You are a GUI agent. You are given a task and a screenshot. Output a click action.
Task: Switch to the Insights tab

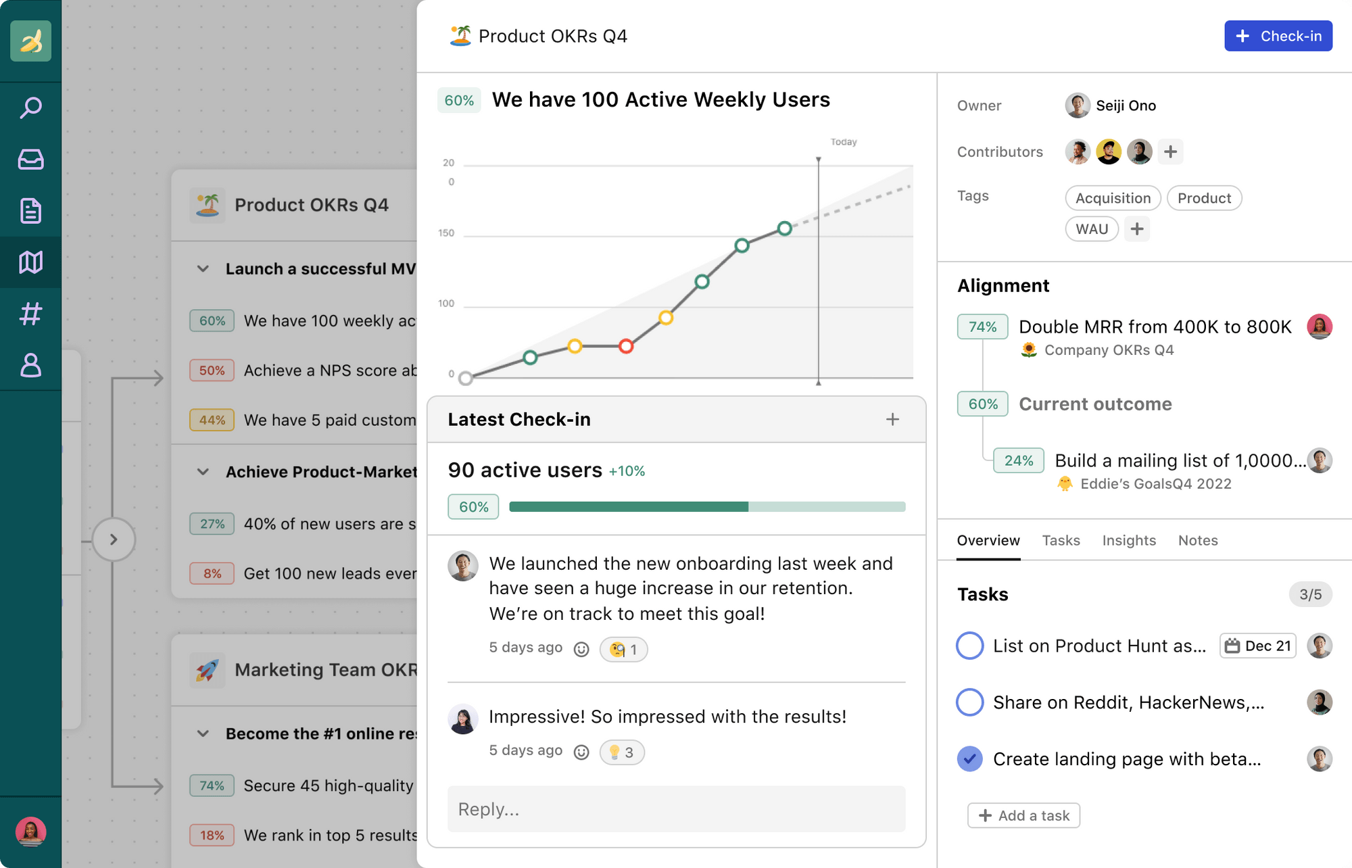[1129, 540]
